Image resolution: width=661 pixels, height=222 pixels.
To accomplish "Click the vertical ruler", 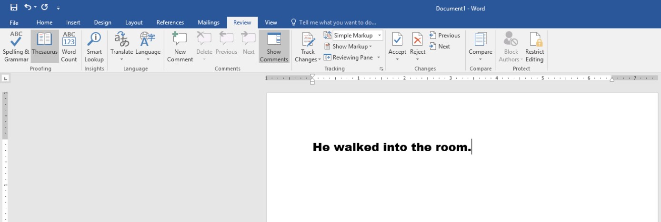I will click(x=6, y=157).
